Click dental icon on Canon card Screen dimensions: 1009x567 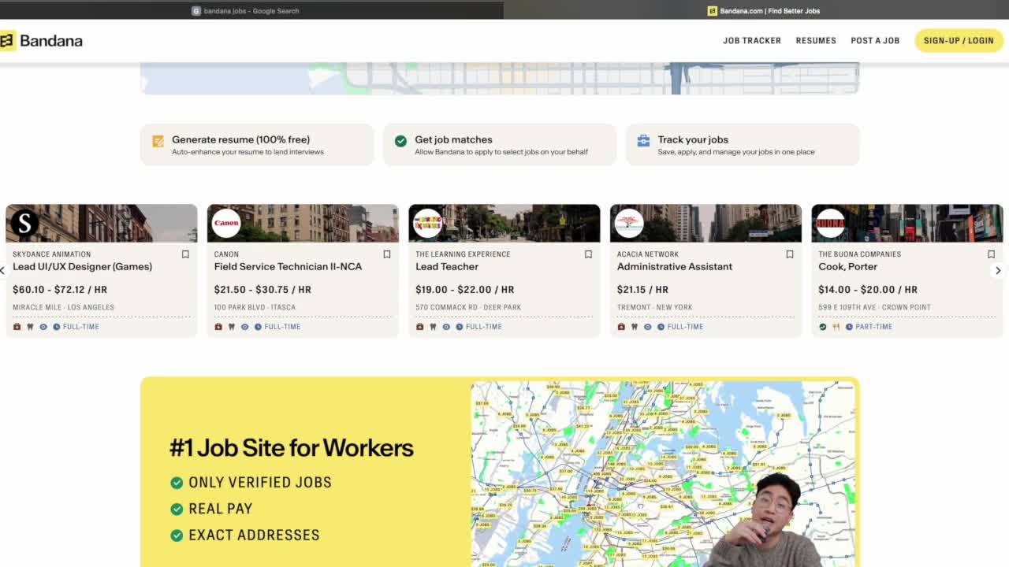pos(232,327)
